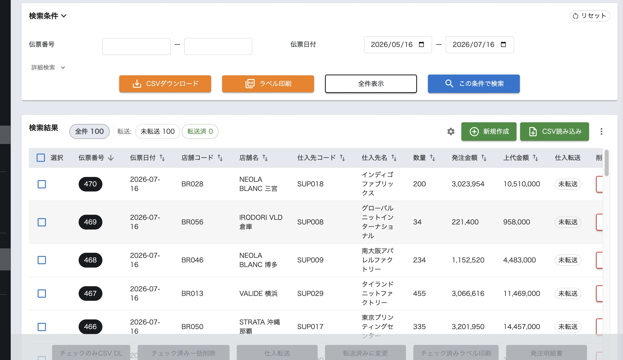Click the end date field 2026/07/16
The height and width of the screenshot is (360, 623).
480,45
